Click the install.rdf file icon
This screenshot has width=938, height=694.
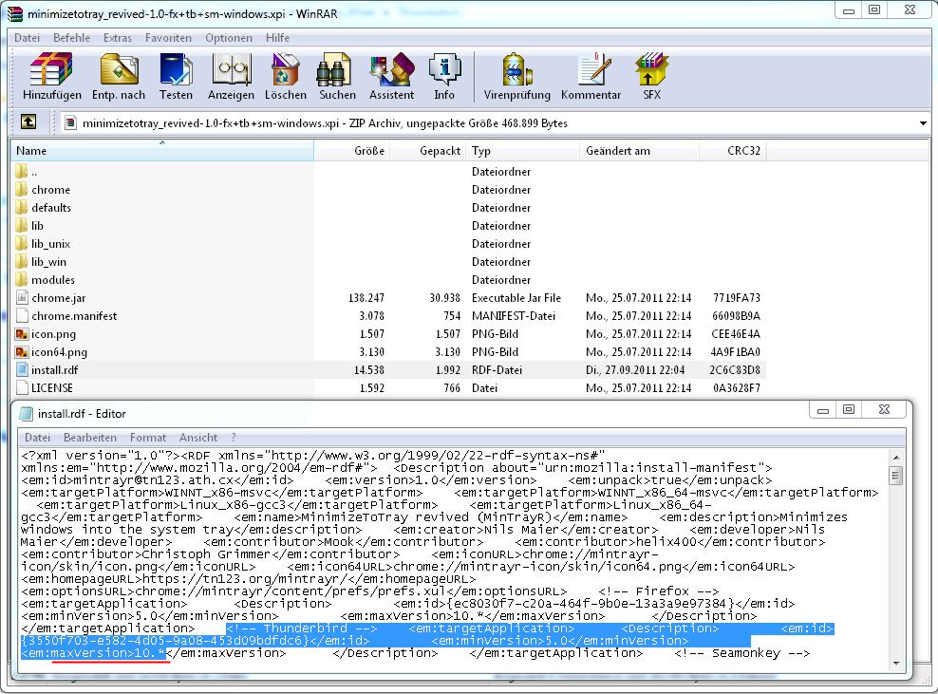point(22,369)
